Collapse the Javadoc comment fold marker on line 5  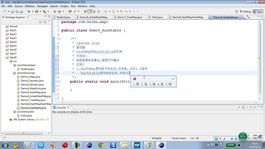pos(60,39)
